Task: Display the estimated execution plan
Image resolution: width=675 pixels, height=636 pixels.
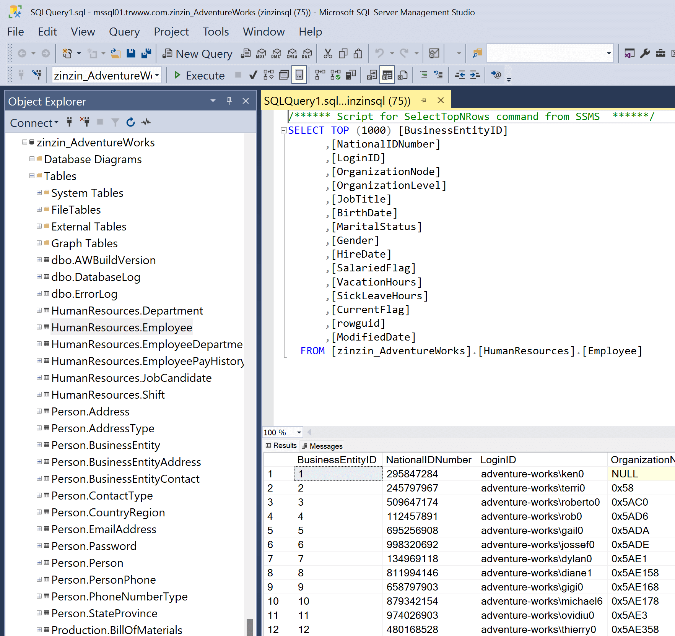Action: coord(268,75)
